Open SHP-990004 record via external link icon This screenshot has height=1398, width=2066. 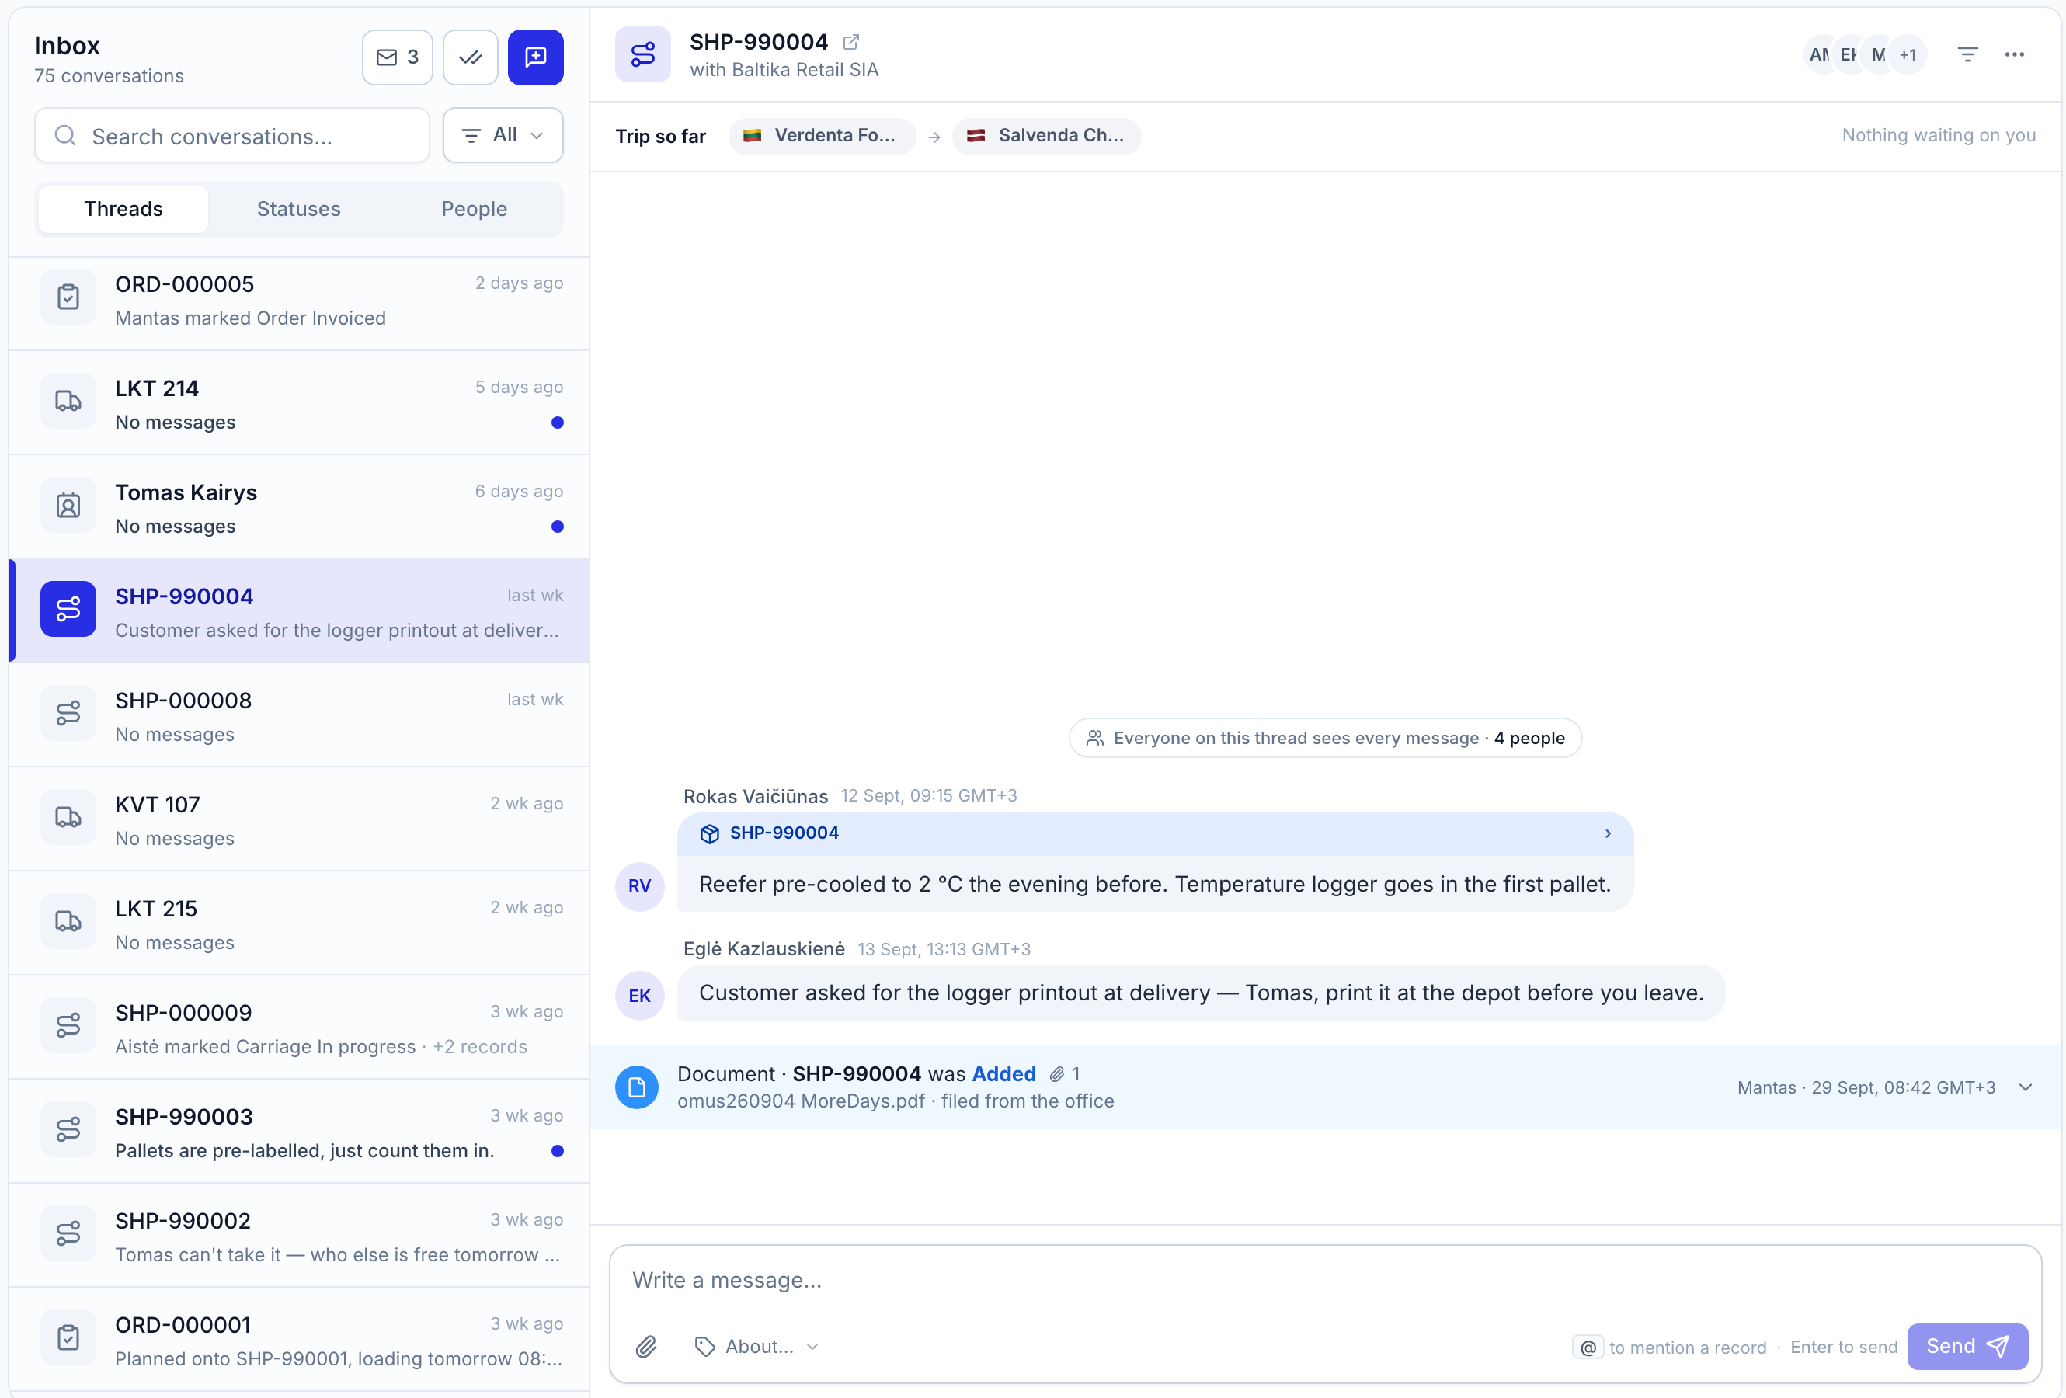pyautogui.click(x=850, y=42)
